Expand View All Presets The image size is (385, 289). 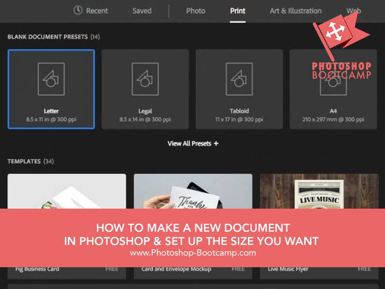(193, 143)
